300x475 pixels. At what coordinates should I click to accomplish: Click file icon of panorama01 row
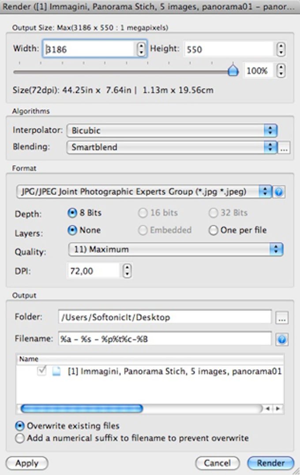(x=56, y=371)
